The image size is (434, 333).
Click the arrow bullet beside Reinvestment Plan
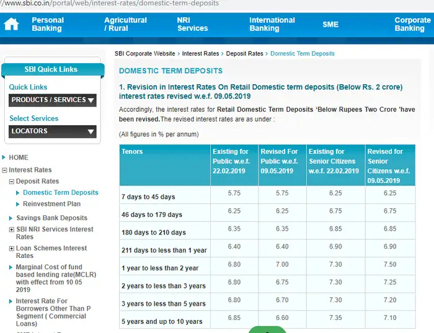click(17, 204)
